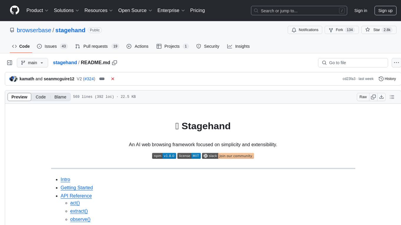Open the GitHub homepage logo

pyautogui.click(x=14, y=10)
